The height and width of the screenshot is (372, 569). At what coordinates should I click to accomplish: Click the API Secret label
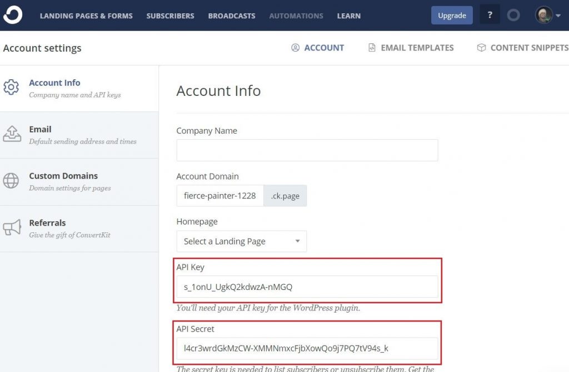195,329
